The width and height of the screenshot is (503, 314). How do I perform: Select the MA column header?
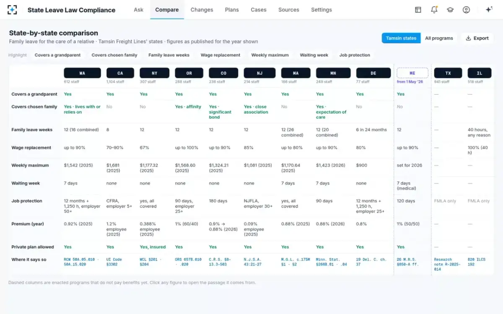click(296, 73)
